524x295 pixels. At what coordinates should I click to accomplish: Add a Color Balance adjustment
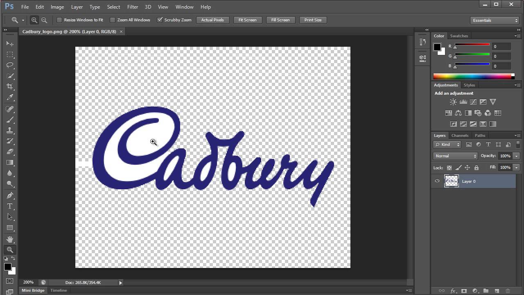point(458,113)
